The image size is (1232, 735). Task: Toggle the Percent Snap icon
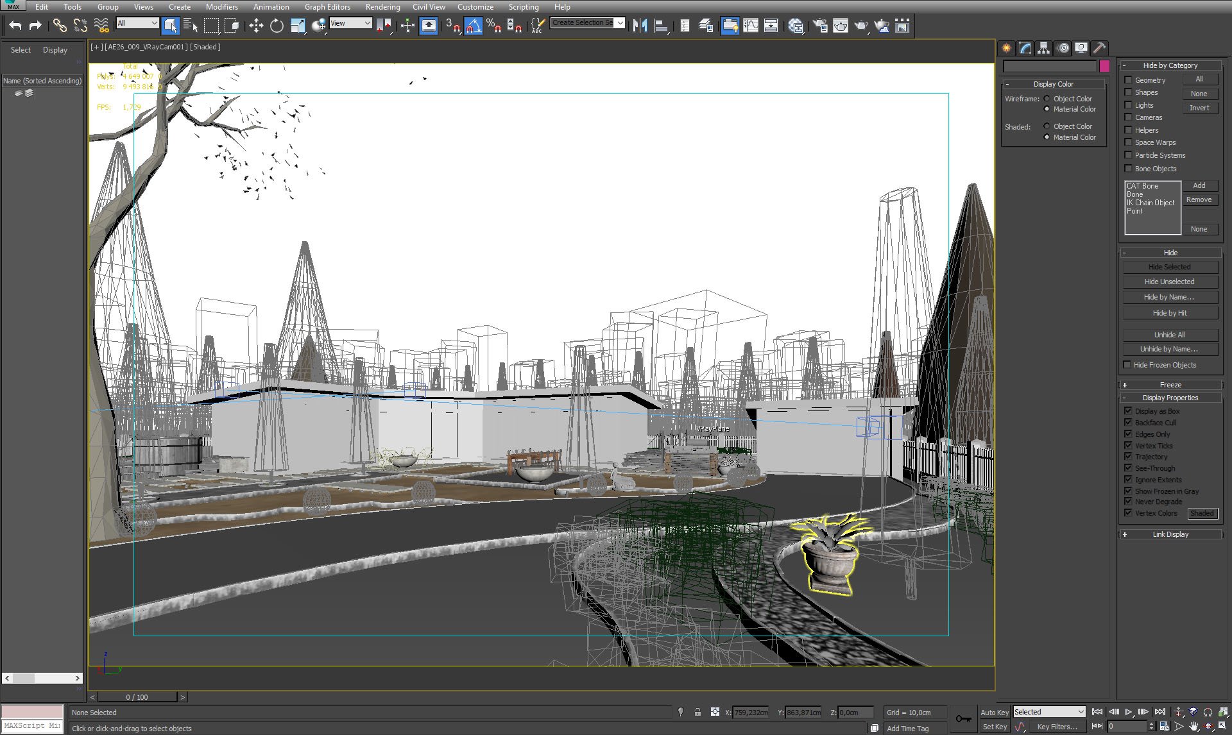[493, 26]
